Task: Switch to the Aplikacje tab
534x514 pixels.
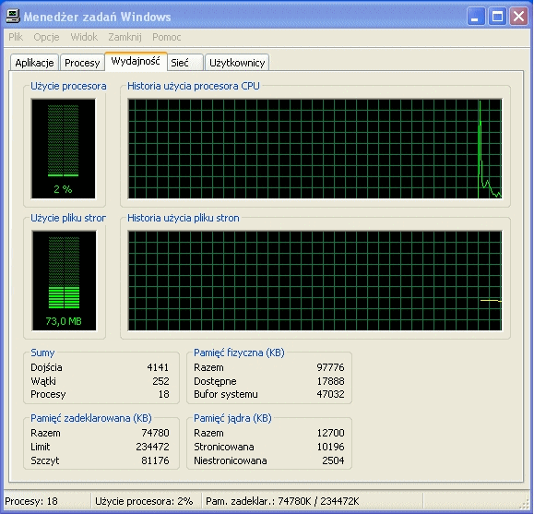Action: point(34,63)
